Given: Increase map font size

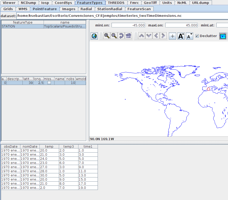Looking at the screenshot, I should click(181, 36).
